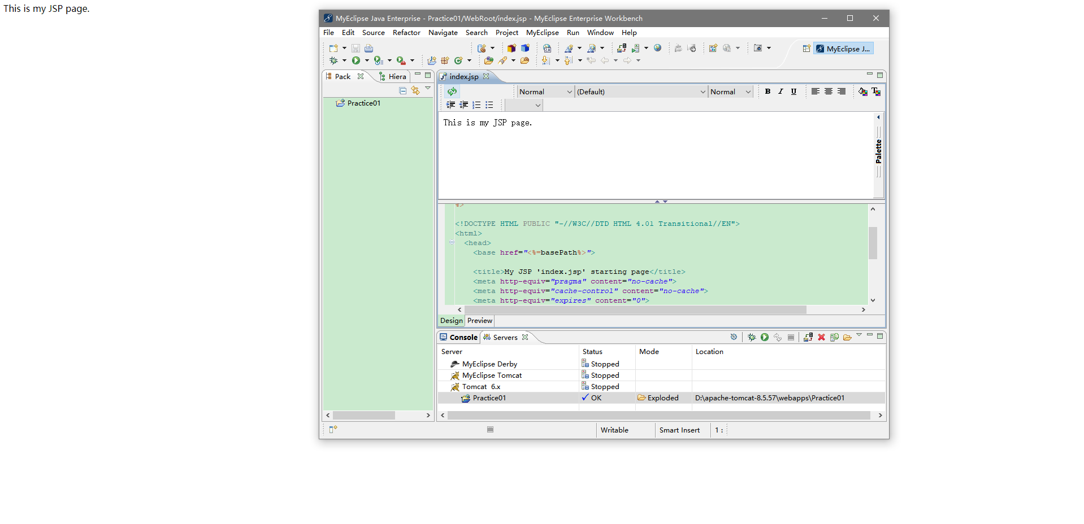Viewport: 1084px width, 524px height.
Task: Select the bulleted list icon
Action: 489,105
